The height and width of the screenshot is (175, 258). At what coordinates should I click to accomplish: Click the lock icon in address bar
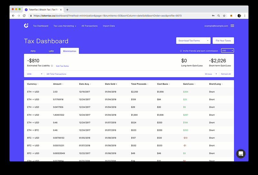pos(31,15)
